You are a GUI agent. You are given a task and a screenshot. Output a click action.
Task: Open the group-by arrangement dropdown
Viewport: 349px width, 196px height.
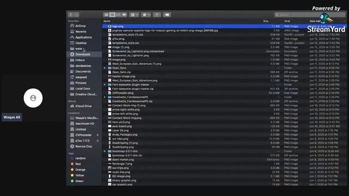coord(134,15)
